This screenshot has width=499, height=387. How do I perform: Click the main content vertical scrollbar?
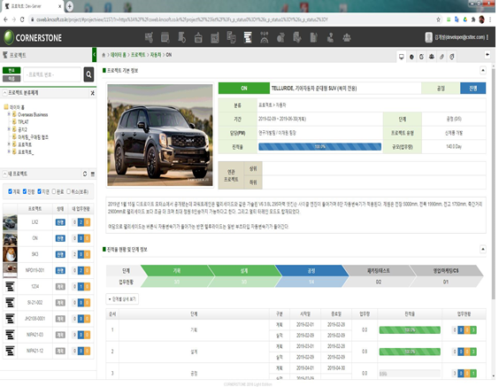tap(494, 183)
